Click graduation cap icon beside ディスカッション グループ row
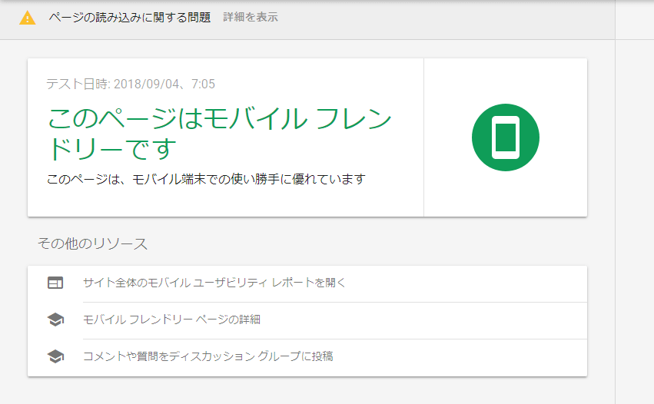The image size is (654, 404). pos(55,356)
